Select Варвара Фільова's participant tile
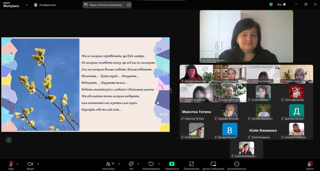 (230, 112)
